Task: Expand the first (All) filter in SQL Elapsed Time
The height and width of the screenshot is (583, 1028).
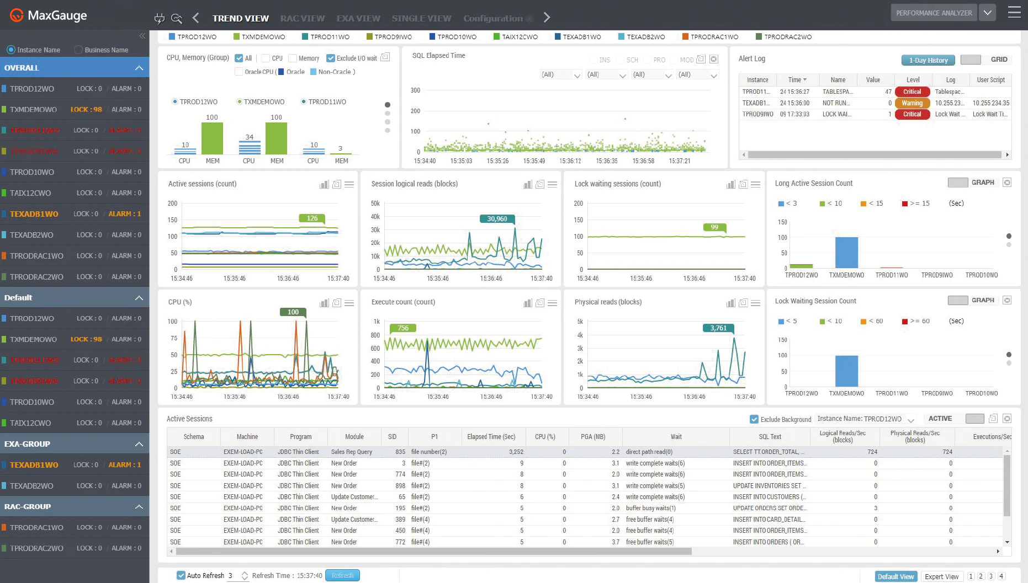Action: [x=577, y=74]
